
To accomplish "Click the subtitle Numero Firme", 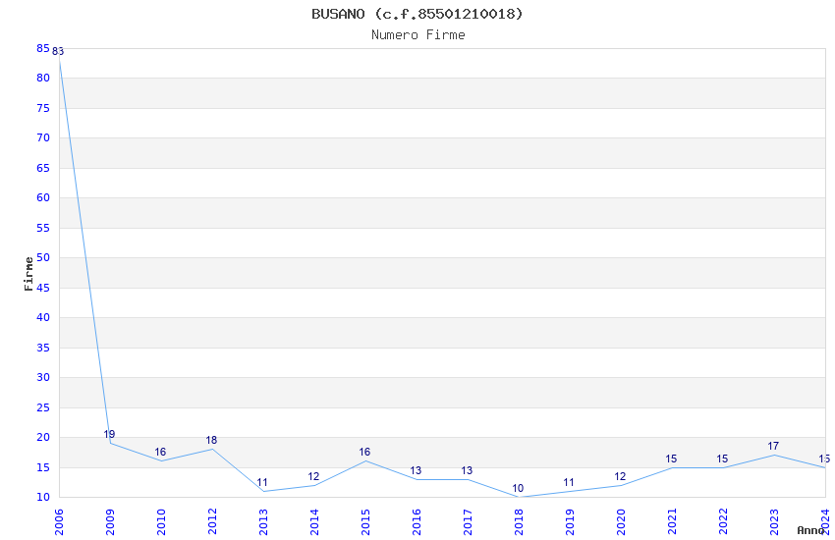I will pos(418,35).
